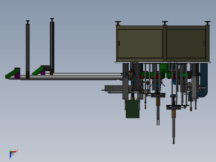
Task: Select the right olive cabinet door panel
Action: (x=186, y=44)
